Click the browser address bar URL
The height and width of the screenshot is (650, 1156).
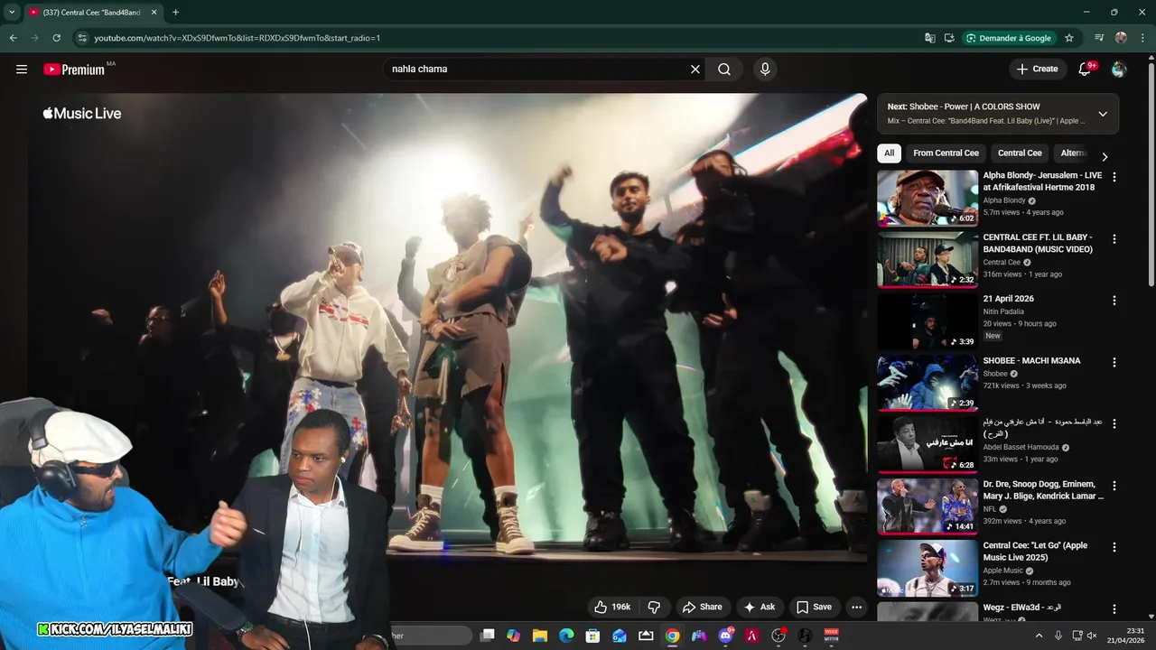(x=238, y=38)
